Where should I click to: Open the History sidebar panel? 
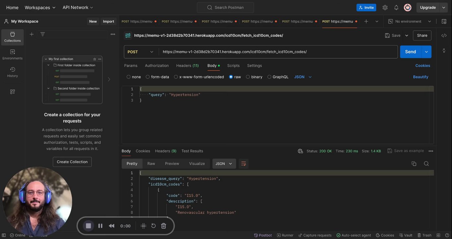click(12, 72)
